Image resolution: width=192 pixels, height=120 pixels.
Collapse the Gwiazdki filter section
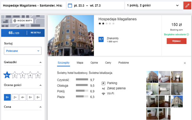click(x=40, y=62)
